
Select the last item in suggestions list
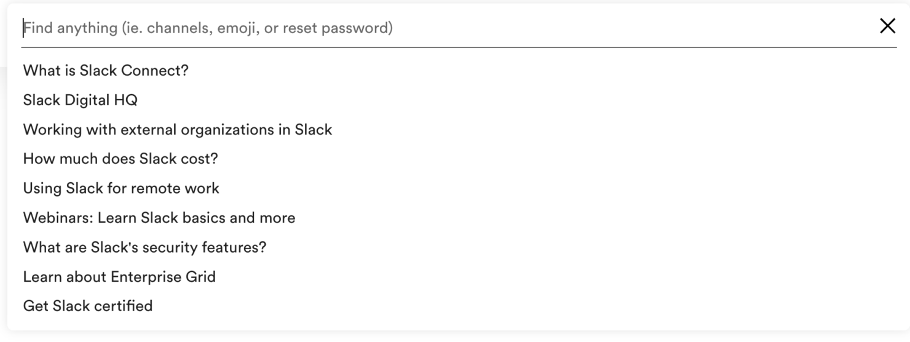[88, 306]
